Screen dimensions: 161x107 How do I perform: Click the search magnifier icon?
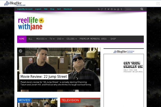(142, 9)
